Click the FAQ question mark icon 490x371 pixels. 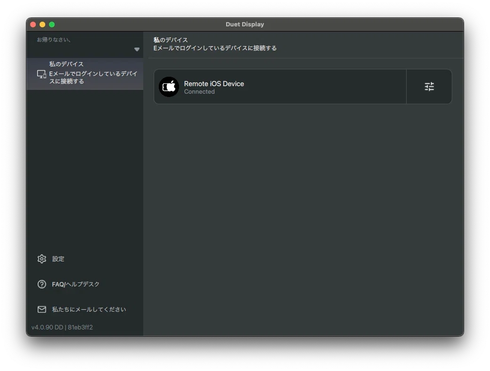point(42,284)
